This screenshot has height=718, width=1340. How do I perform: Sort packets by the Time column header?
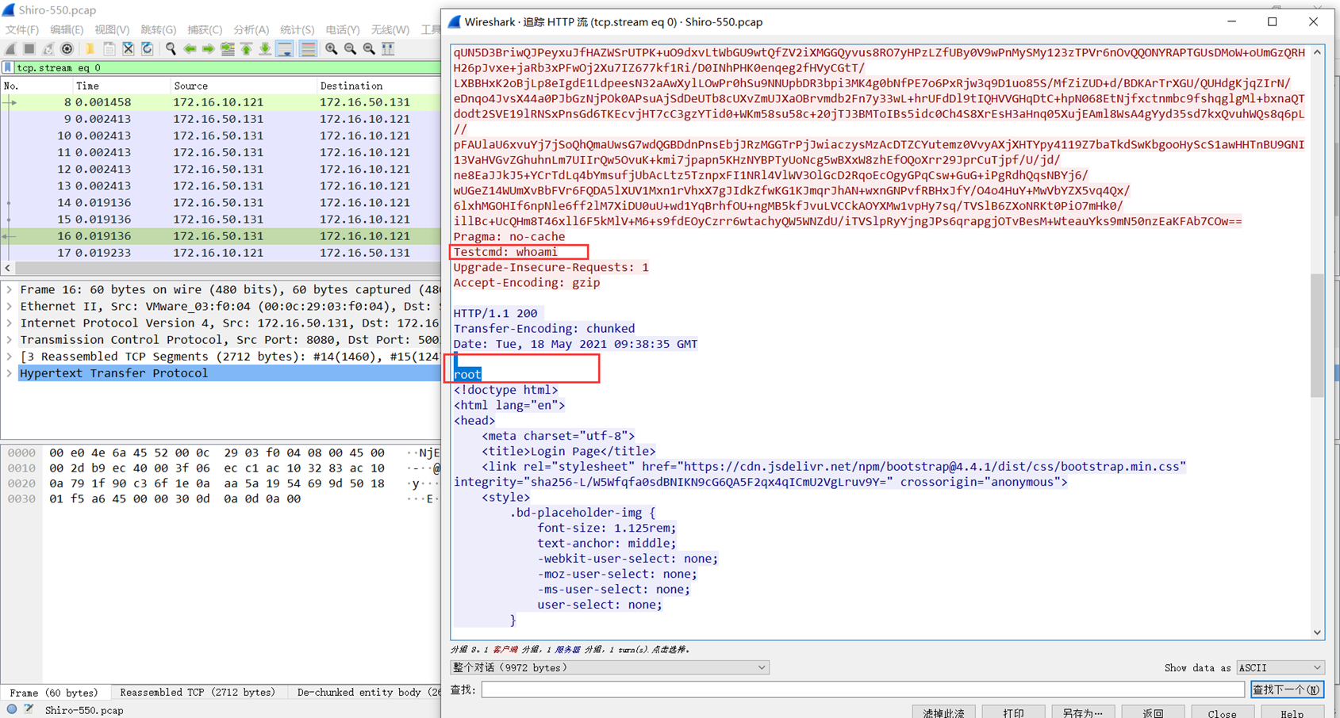pyautogui.click(x=121, y=86)
